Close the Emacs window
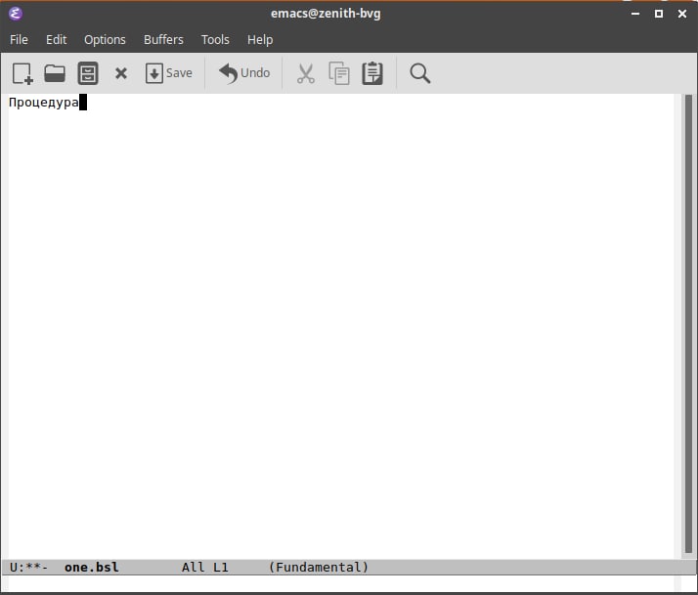Screen dimensions: 698x595 (x=682, y=14)
